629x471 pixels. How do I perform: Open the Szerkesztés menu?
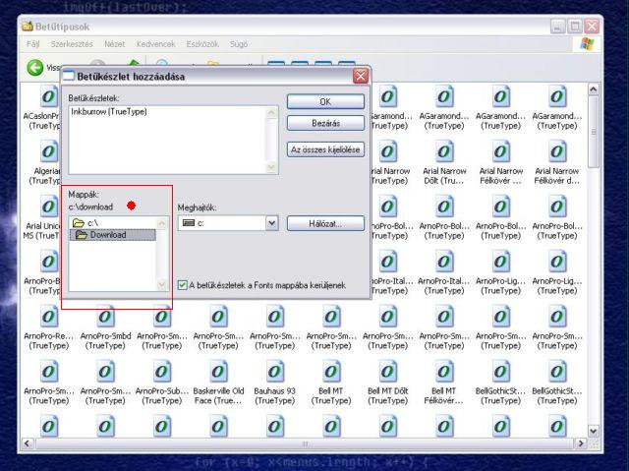(73, 45)
